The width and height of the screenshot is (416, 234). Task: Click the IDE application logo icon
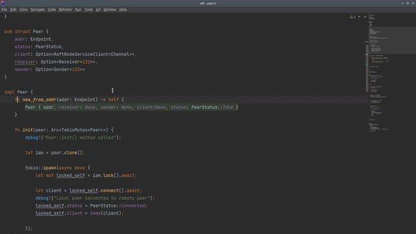coord(3,3)
